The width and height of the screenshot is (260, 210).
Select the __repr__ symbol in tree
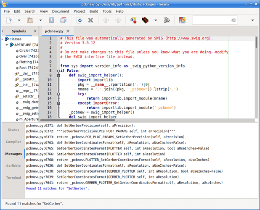click(x=27, y=91)
